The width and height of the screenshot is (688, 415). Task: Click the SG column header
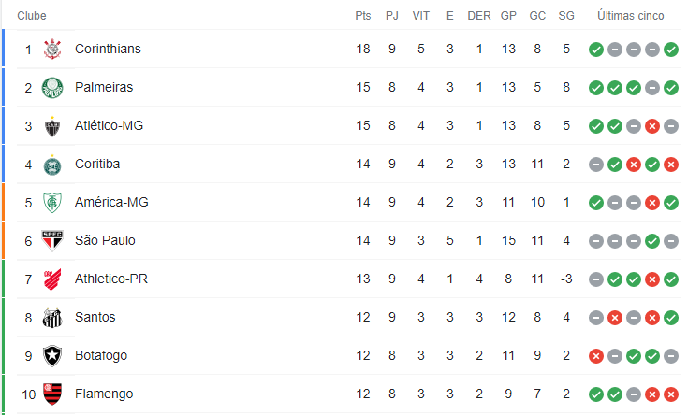point(566,16)
